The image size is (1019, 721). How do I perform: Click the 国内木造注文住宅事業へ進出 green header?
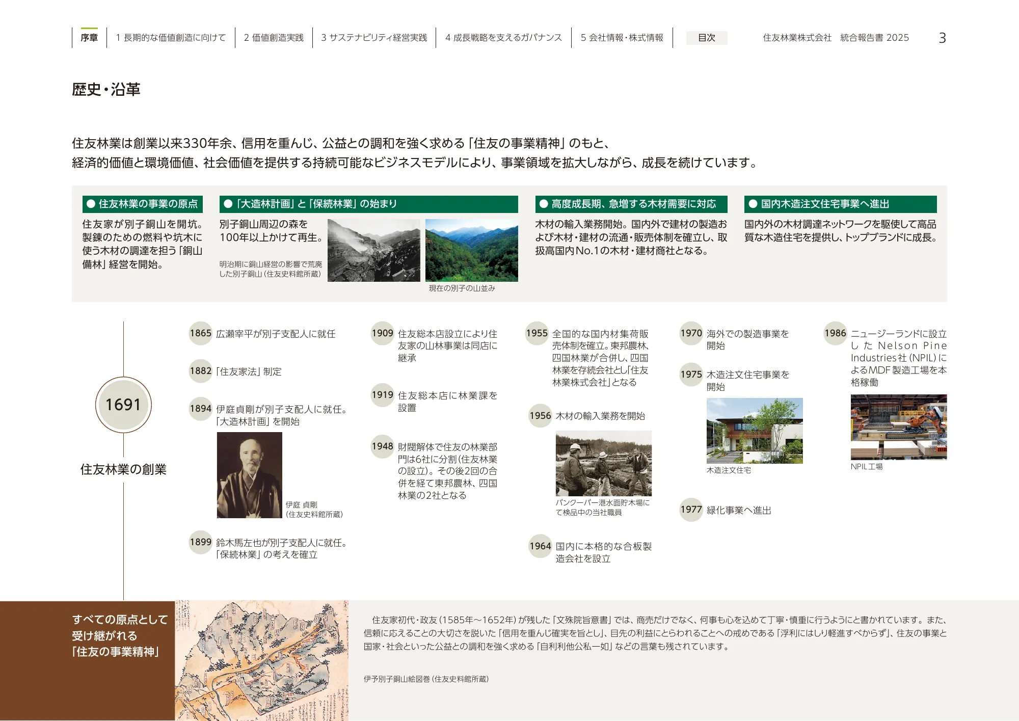[840, 204]
